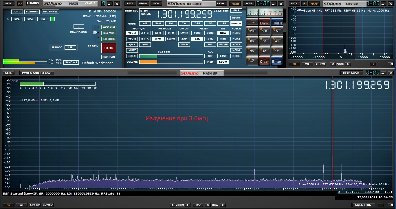
Task: Open the record dot button on the keypad
Action: (x=252, y=22)
